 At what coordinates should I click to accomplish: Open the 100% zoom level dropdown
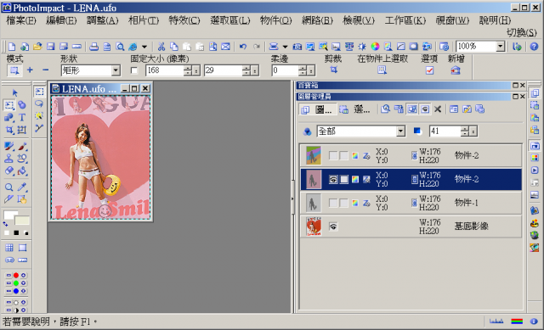[500, 47]
